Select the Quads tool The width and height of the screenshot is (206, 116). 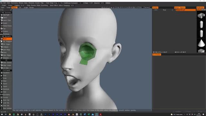(6, 23)
